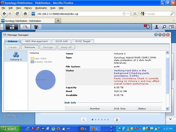The image size is (176, 132).
Task: Open Storage Manager from DSM taskbar
Action: tap(25, 27)
